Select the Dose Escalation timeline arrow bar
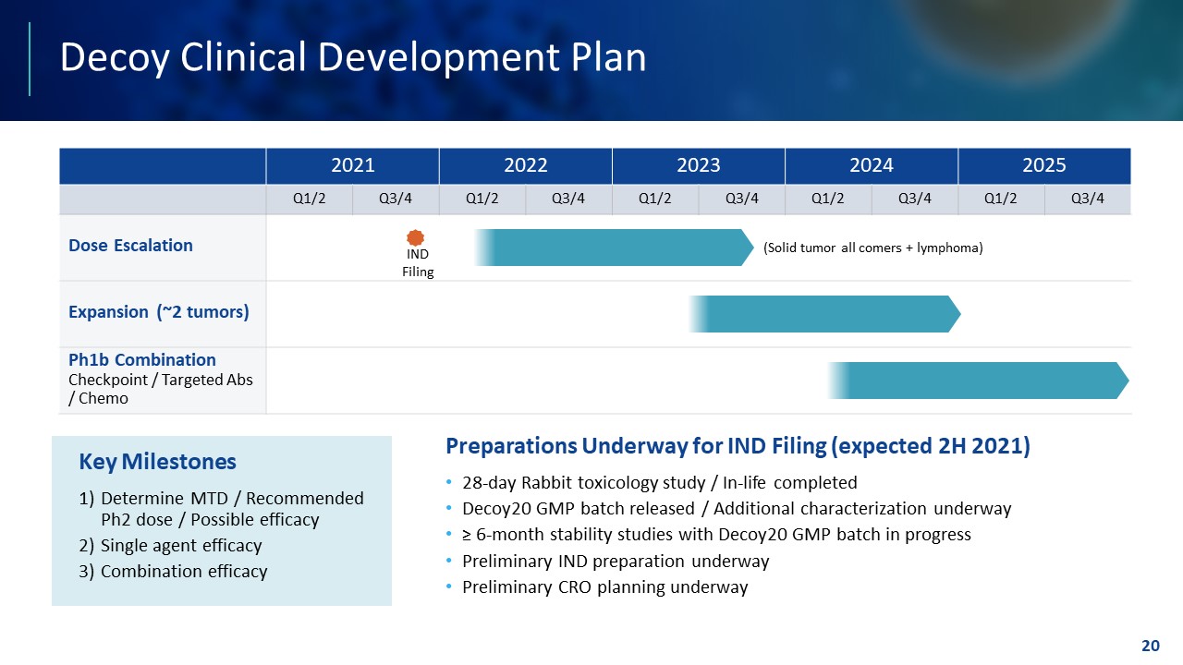 (x=614, y=248)
